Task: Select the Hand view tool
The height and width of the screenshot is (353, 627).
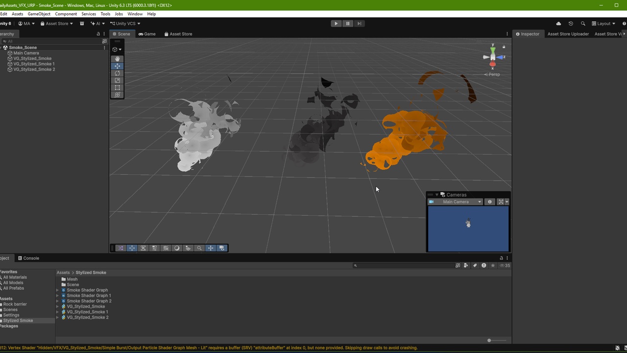Action: click(117, 59)
